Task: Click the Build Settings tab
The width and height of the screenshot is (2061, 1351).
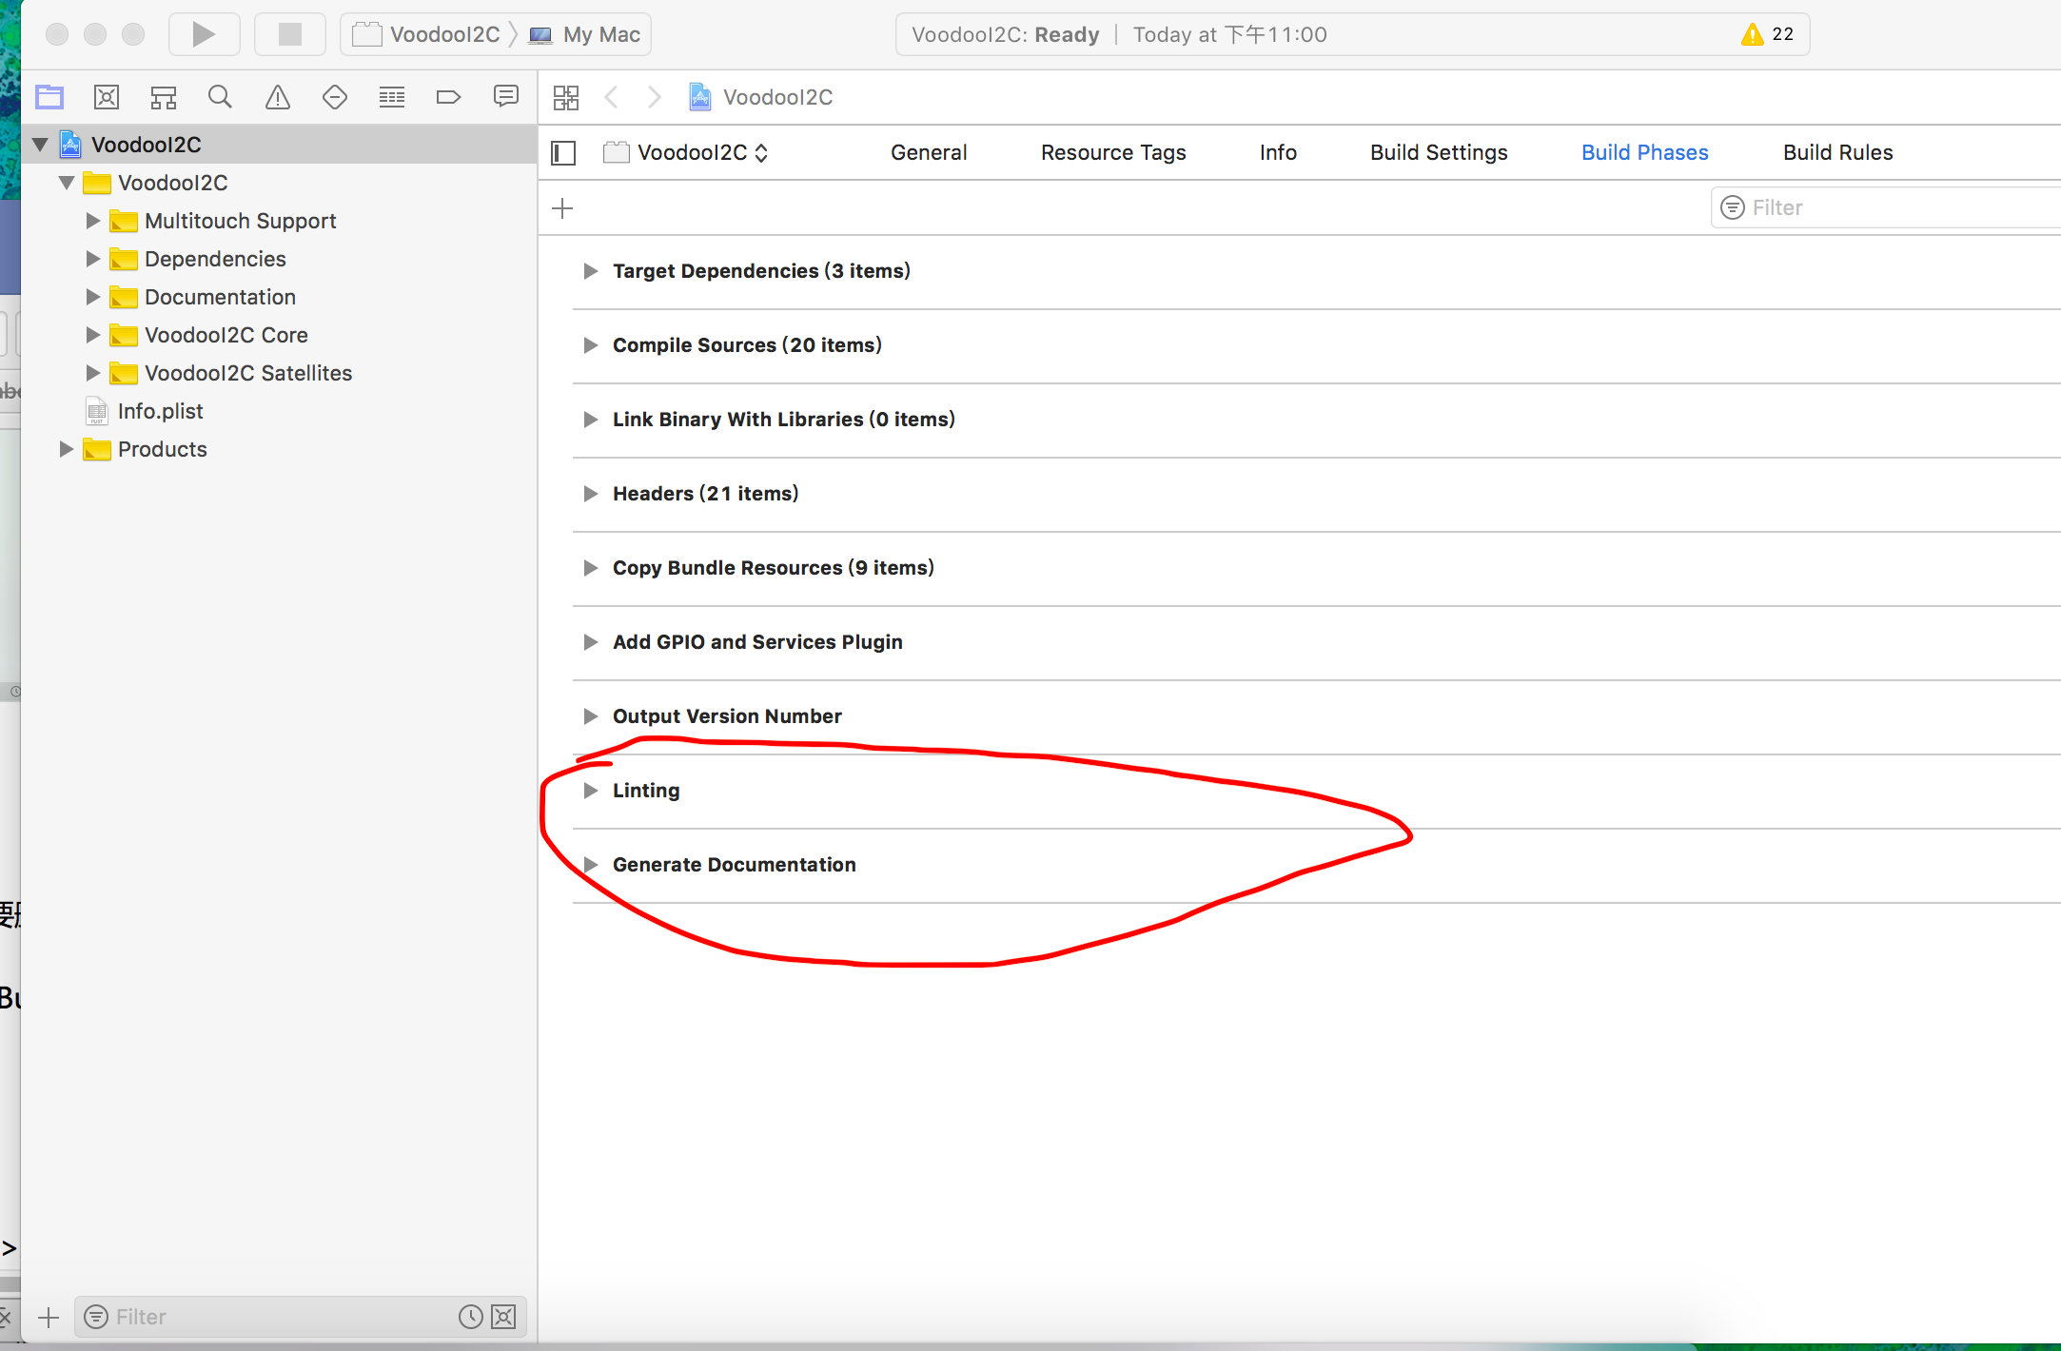Action: coord(1439,150)
